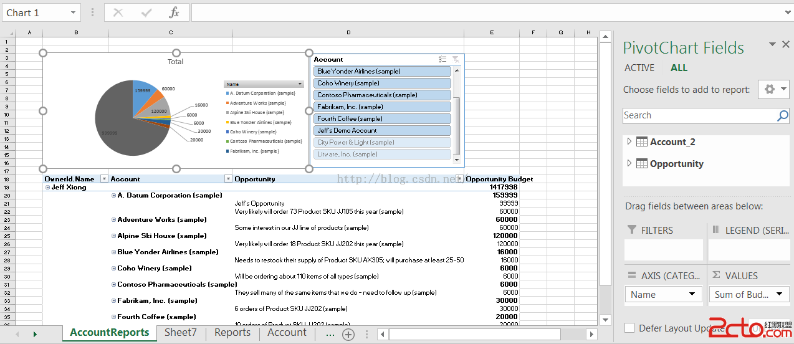Click the previous sheet tabs arrow
Viewport: 794px width, 344px height.
point(17,335)
